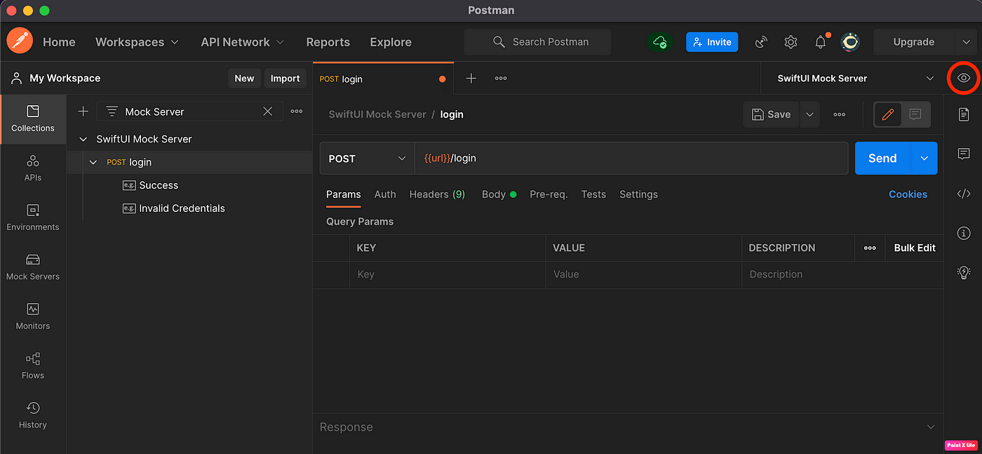Click the New button
This screenshot has height=454, width=982.
tap(244, 79)
